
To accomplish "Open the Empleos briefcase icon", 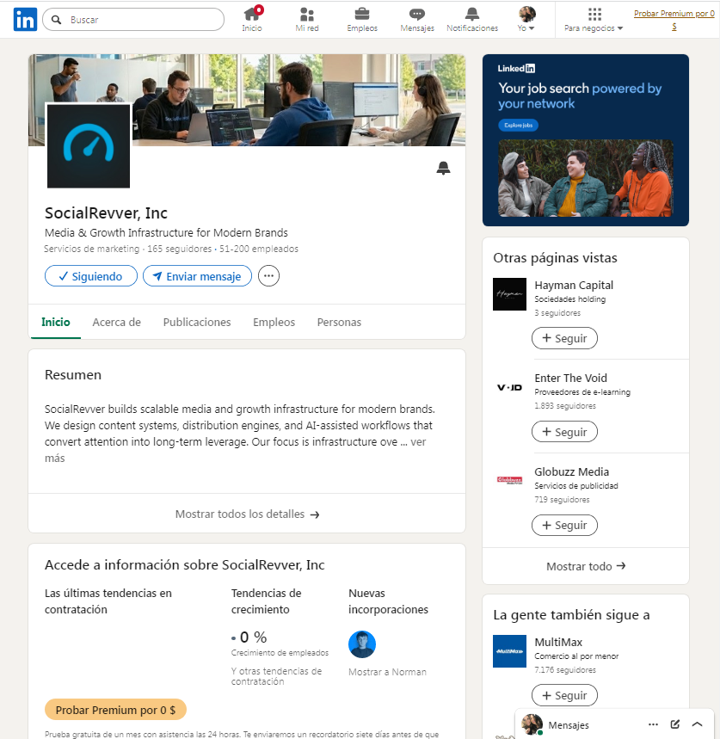I will (362, 14).
